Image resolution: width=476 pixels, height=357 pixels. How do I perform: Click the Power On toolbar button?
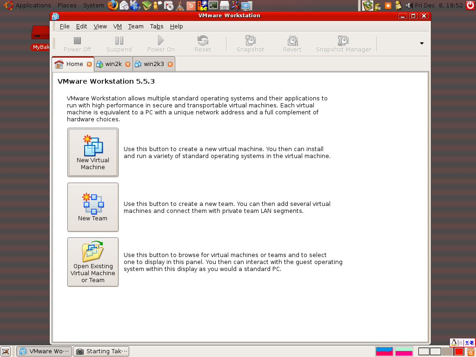point(160,44)
